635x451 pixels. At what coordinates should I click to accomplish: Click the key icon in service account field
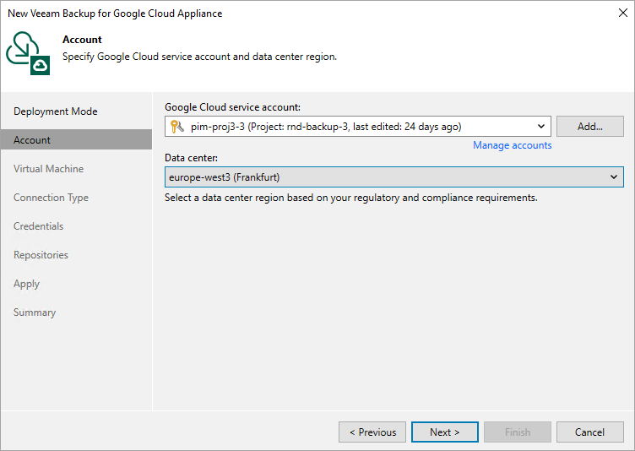177,127
